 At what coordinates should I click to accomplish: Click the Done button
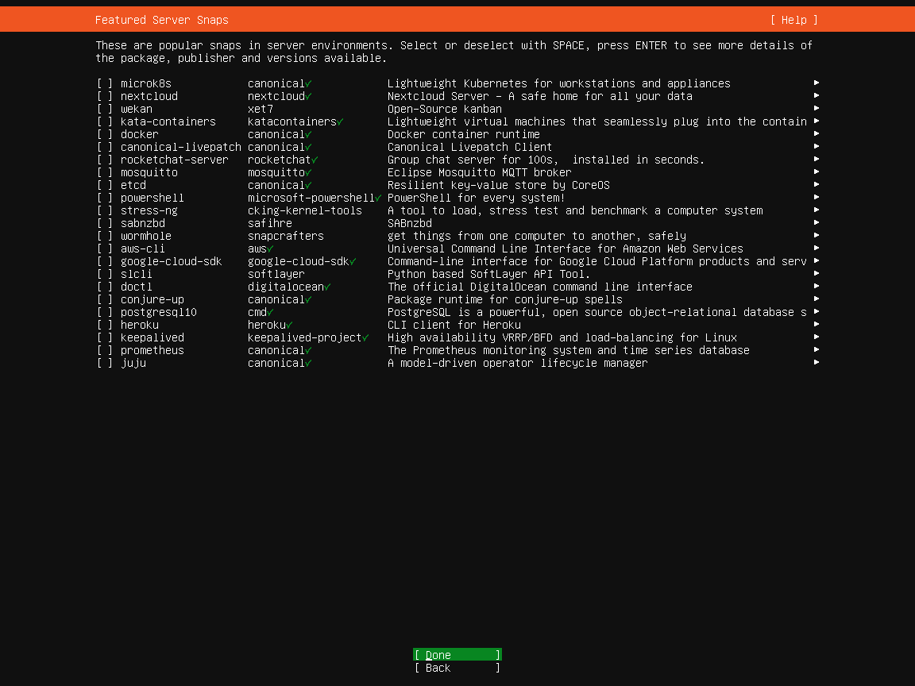[457, 654]
